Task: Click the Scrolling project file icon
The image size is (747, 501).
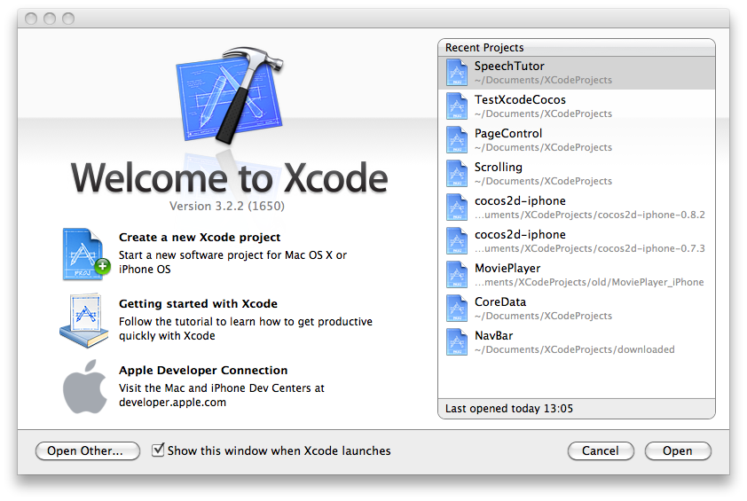Action: 456,173
